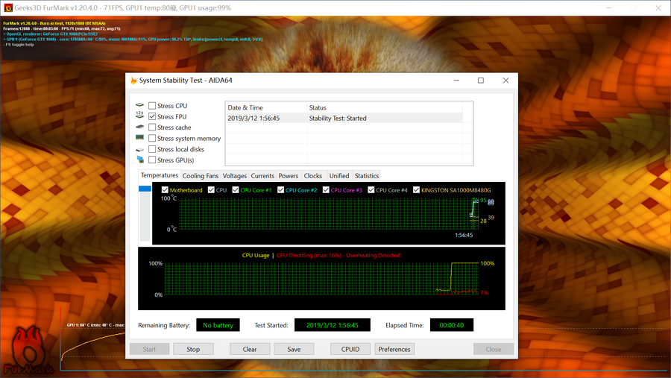Image resolution: width=671 pixels, height=378 pixels.
Task: Click the AIDA64 flame icon in title bar
Action: [133, 81]
